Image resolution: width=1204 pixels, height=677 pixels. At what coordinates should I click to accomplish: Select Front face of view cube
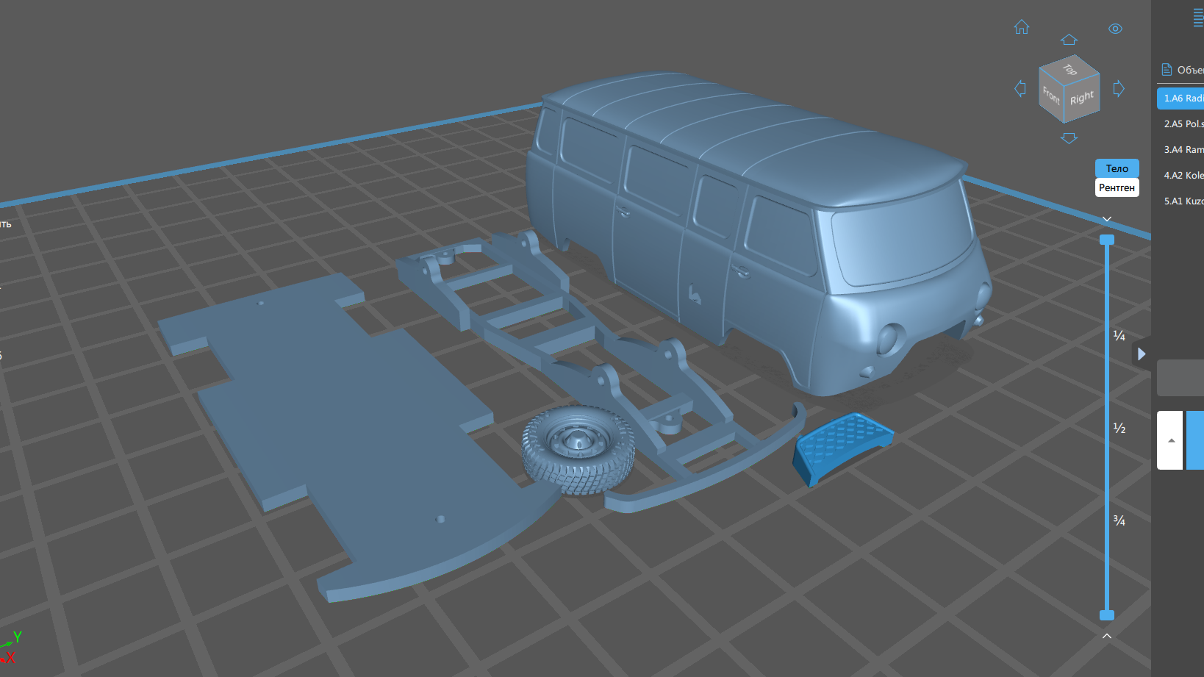click(x=1051, y=95)
